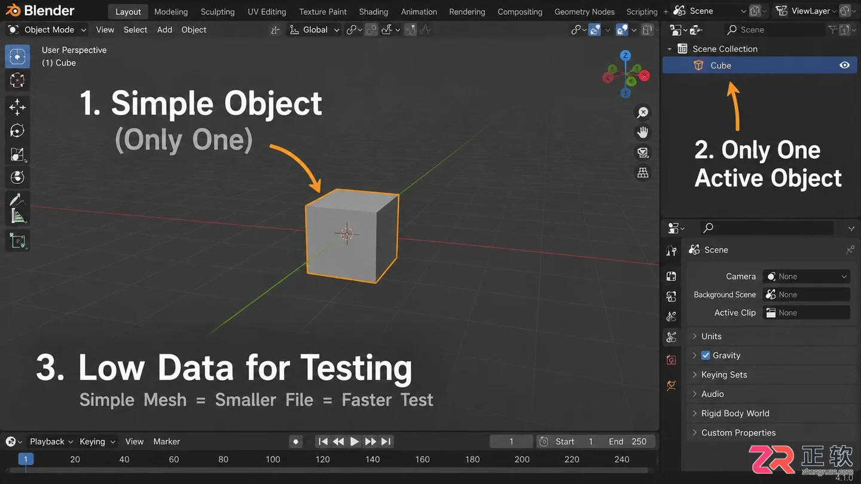This screenshot has width=861, height=484.
Task: Open the Render properties tab icon
Action: 671,276
